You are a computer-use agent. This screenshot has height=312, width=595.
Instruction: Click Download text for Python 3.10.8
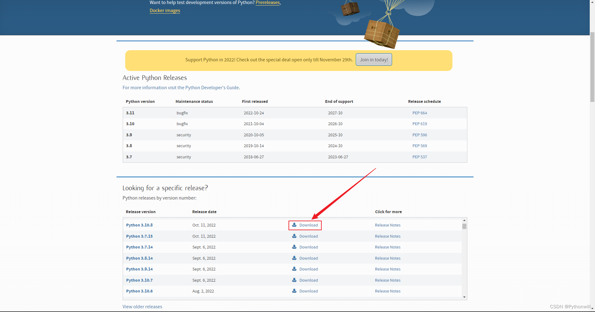[309, 225]
